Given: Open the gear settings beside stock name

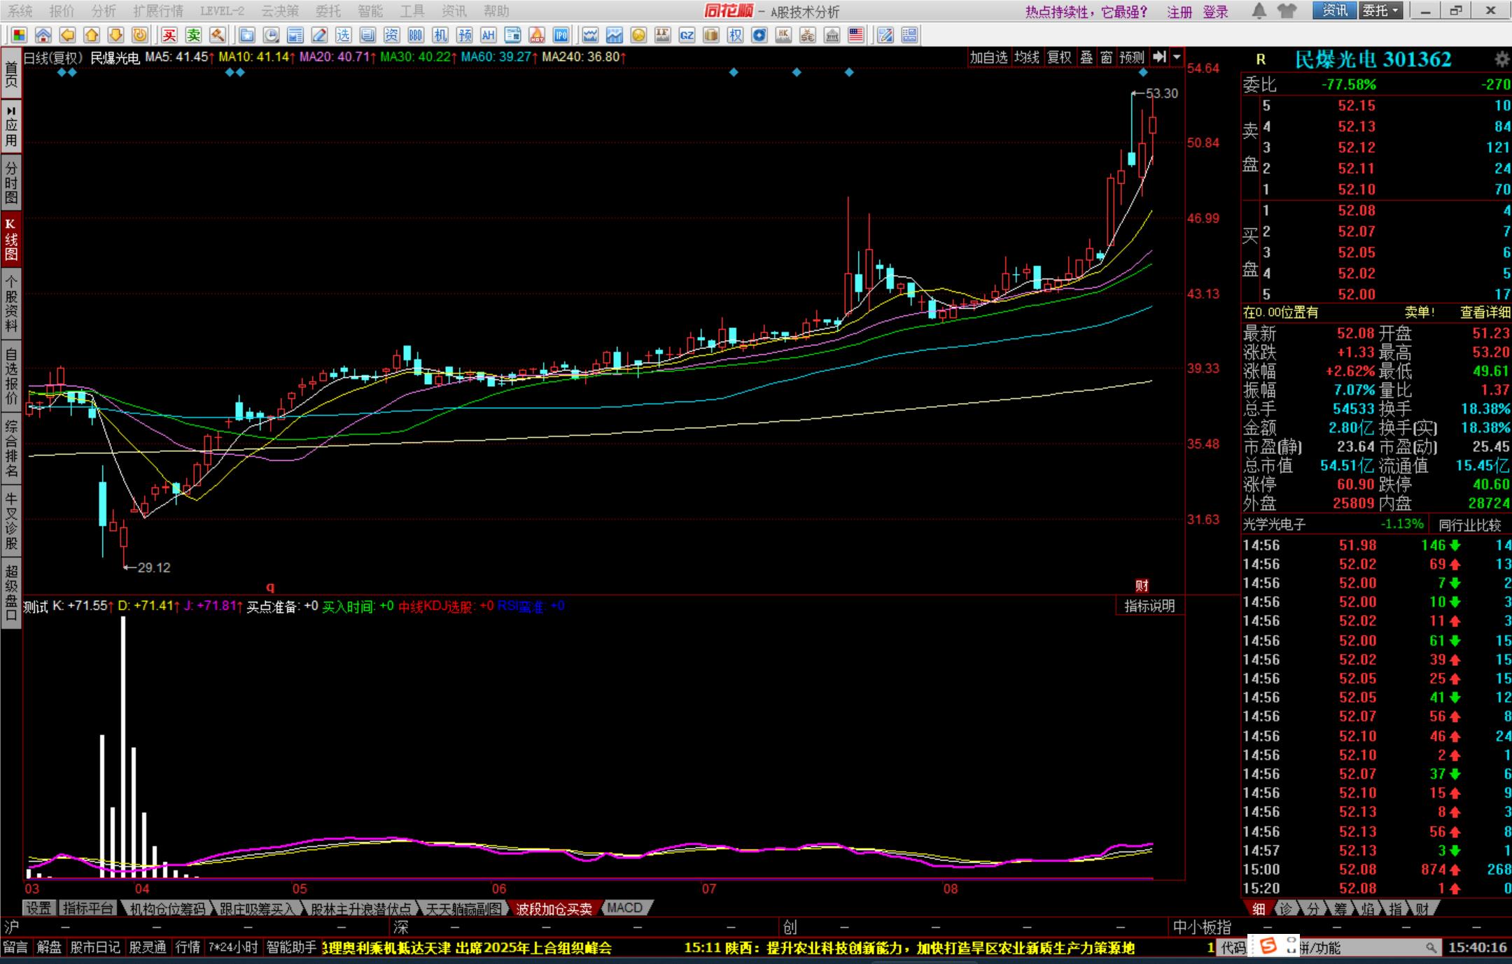Looking at the screenshot, I should (x=1501, y=59).
